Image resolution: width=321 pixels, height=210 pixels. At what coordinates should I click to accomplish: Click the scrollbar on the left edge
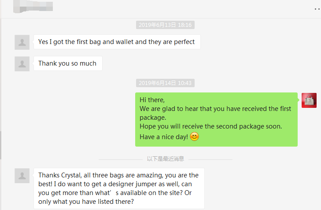tap(1, 145)
